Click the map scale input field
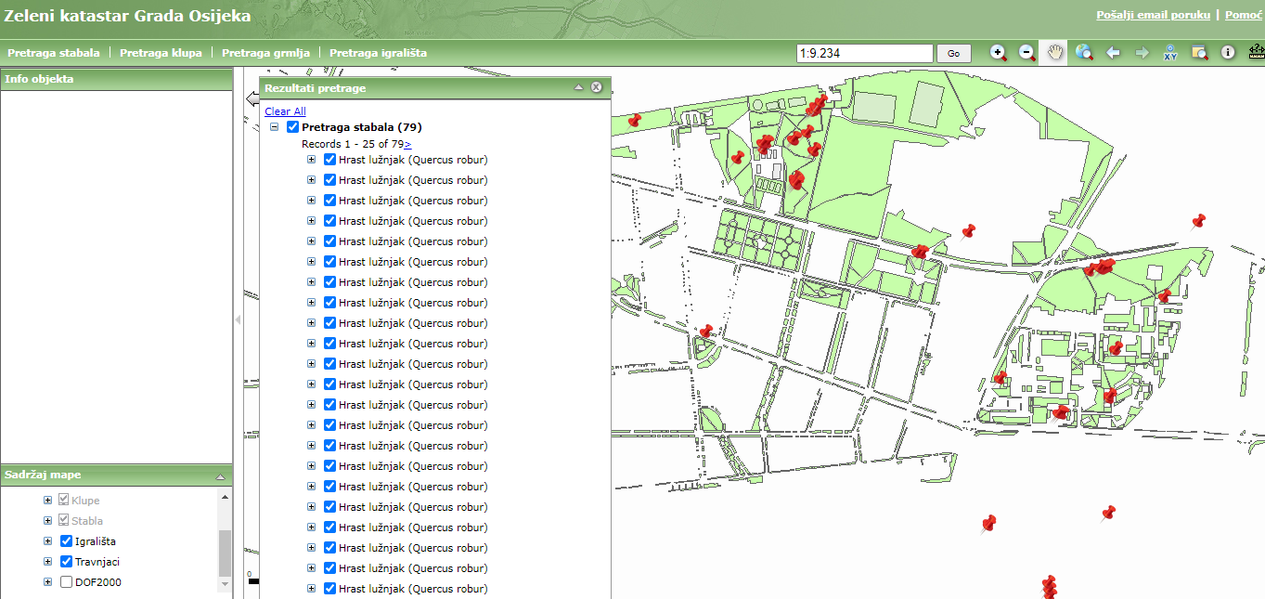 [x=864, y=54]
